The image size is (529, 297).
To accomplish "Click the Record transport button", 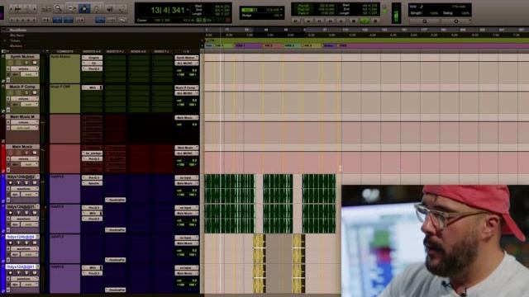I will (375, 21).
